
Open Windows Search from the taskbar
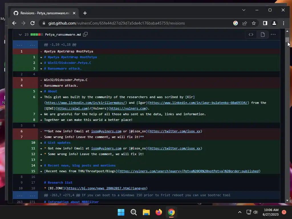pyautogui.click(x=134, y=212)
